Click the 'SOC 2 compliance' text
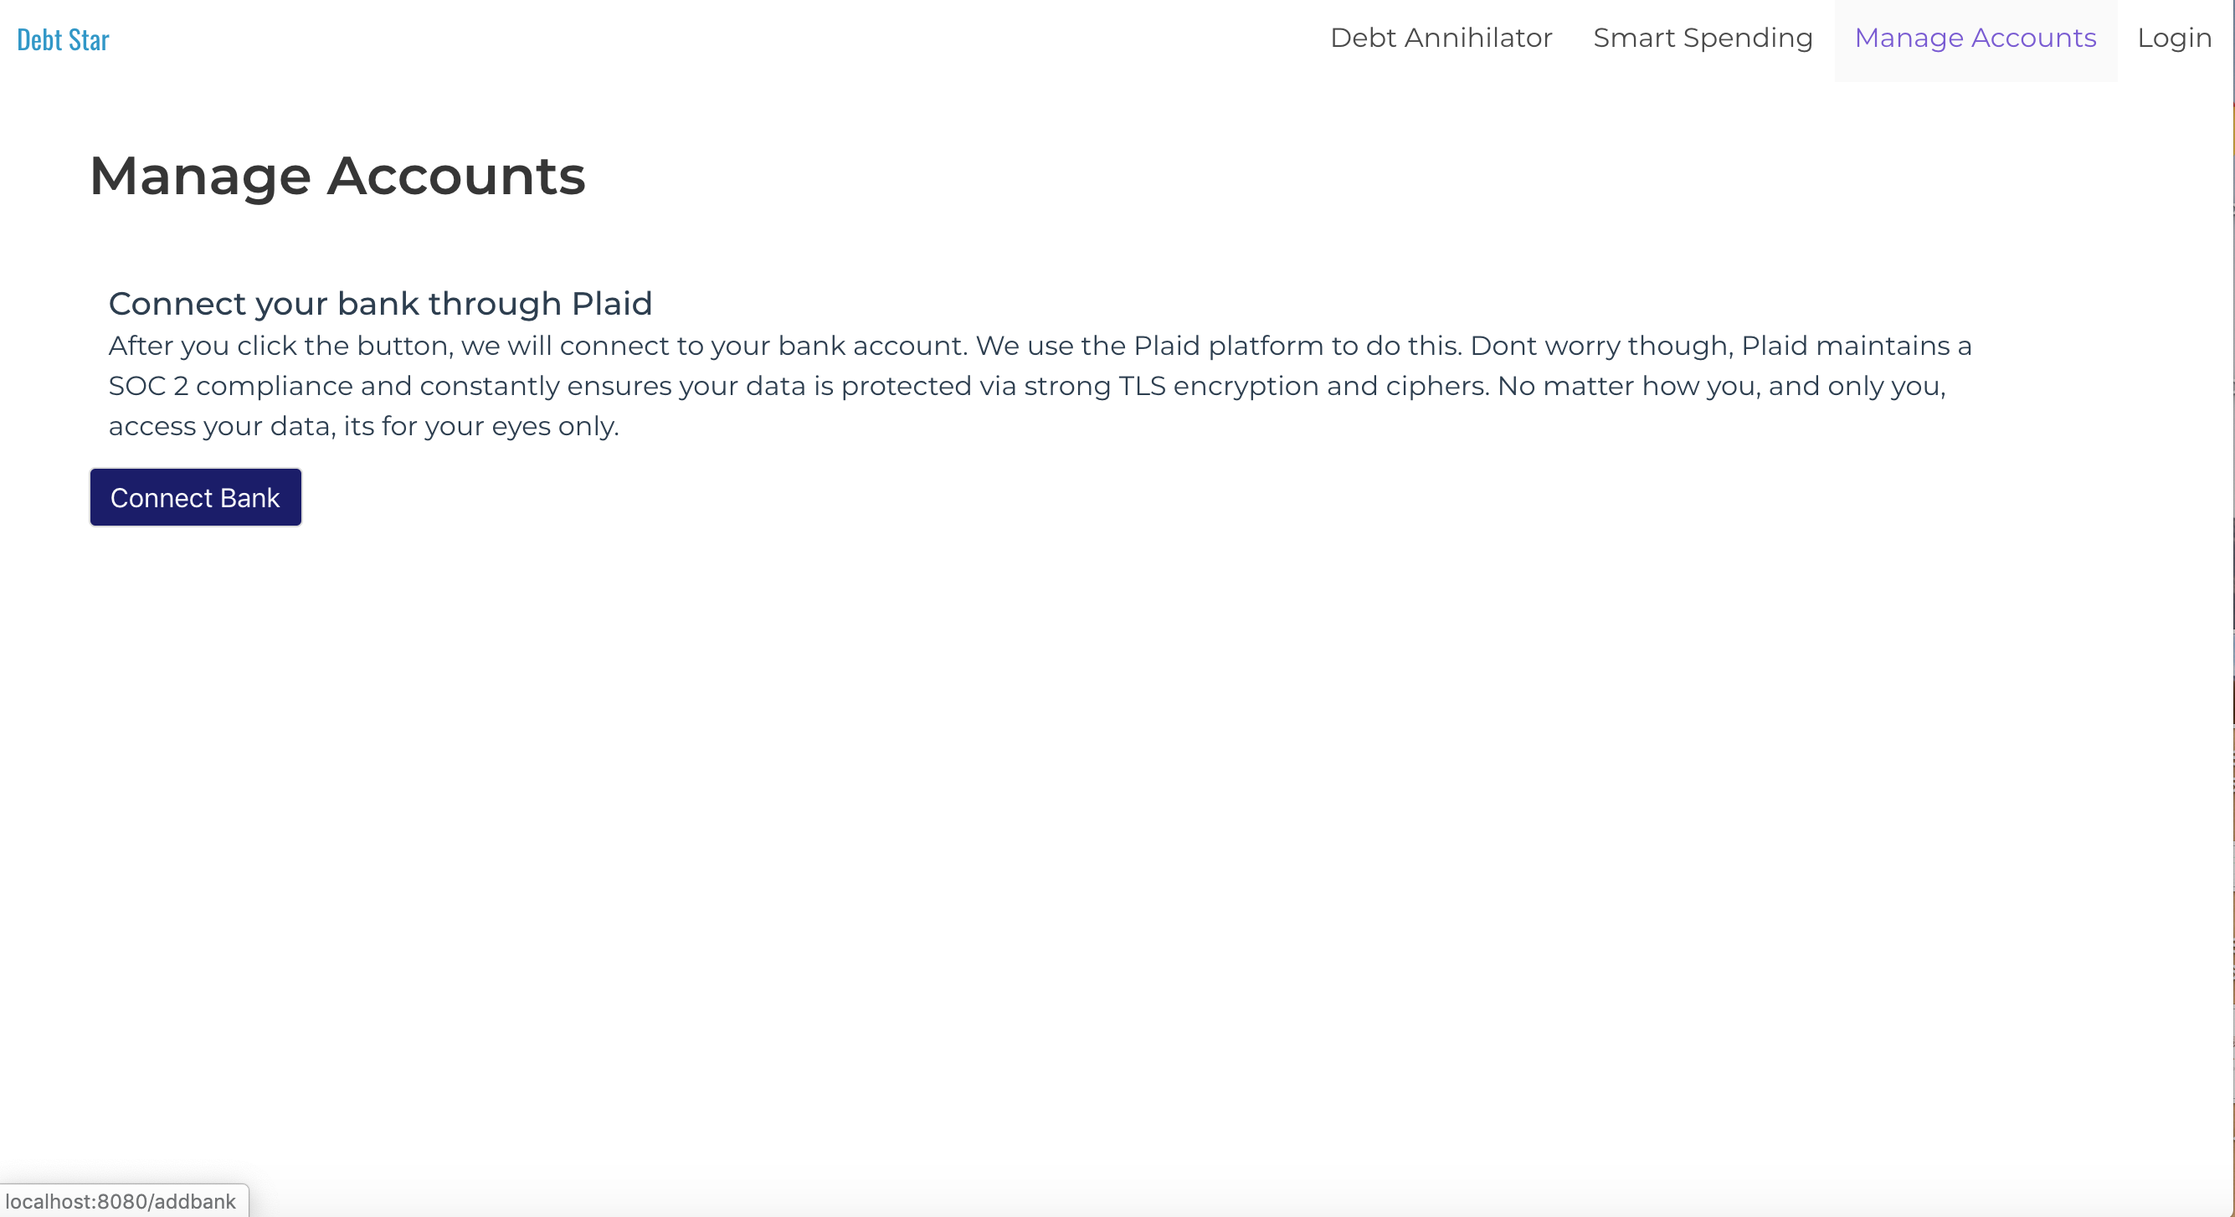Image resolution: width=2235 pixels, height=1217 pixels. (230, 386)
